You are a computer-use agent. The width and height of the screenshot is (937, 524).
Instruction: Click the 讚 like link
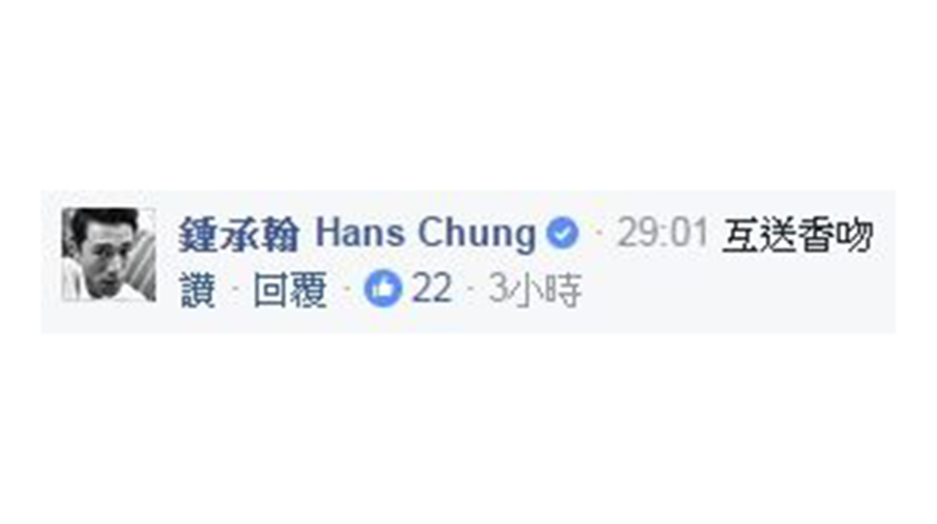(197, 290)
